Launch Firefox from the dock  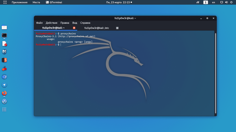click(4, 93)
